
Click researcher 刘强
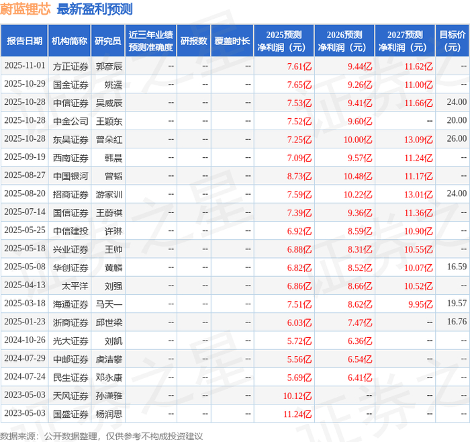113,286
